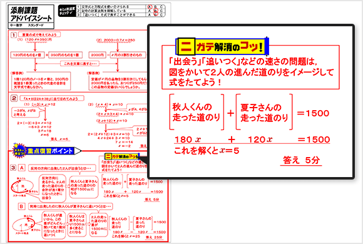The width and height of the screenshot is (363, 244).
Task: Click the section 1 number box
Action: [x=13, y=35]
